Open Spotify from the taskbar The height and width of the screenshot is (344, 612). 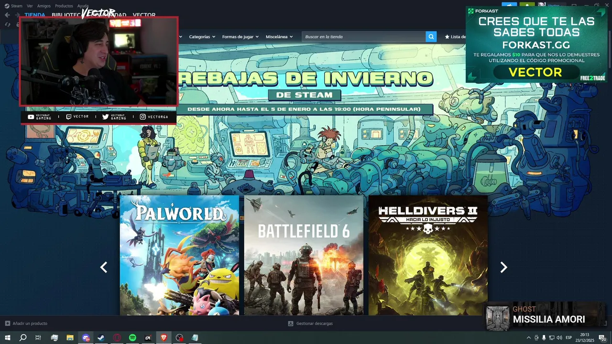click(132, 338)
